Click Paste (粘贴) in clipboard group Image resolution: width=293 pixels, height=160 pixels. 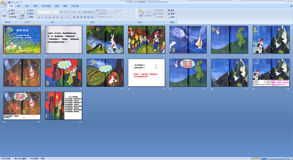4,14
